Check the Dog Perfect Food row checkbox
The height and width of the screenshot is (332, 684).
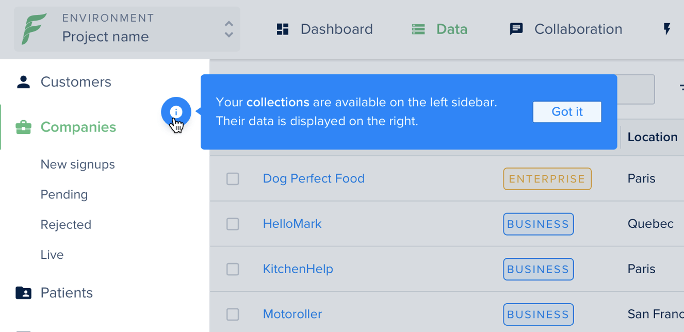pyautogui.click(x=233, y=179)
